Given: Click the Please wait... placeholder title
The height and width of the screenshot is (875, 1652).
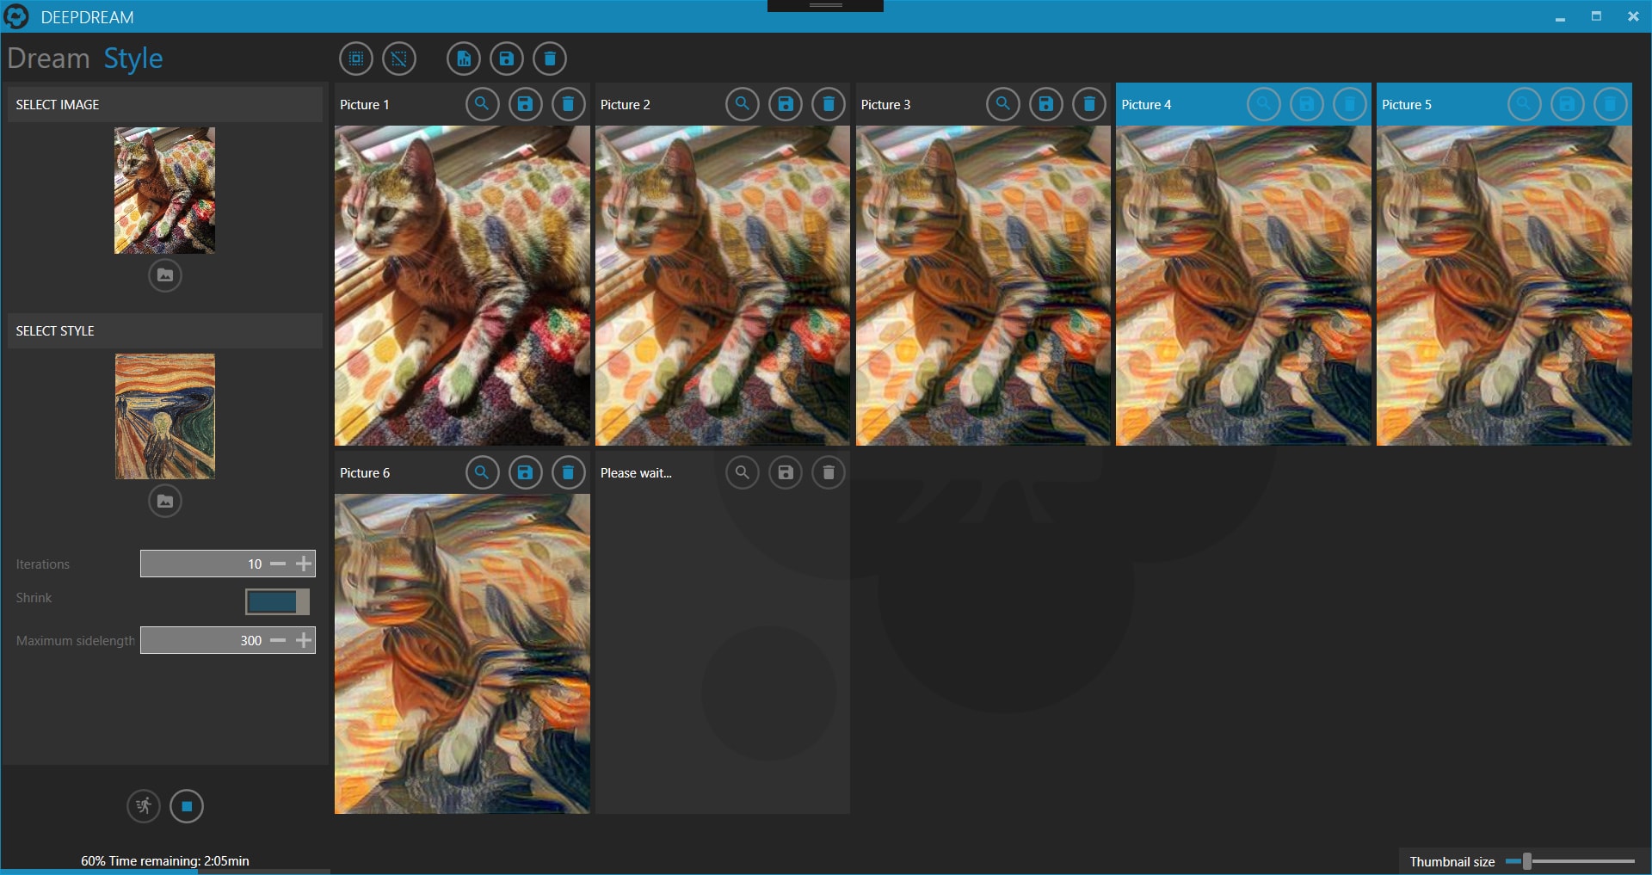Looking at the screenshot, I should 636,472.
